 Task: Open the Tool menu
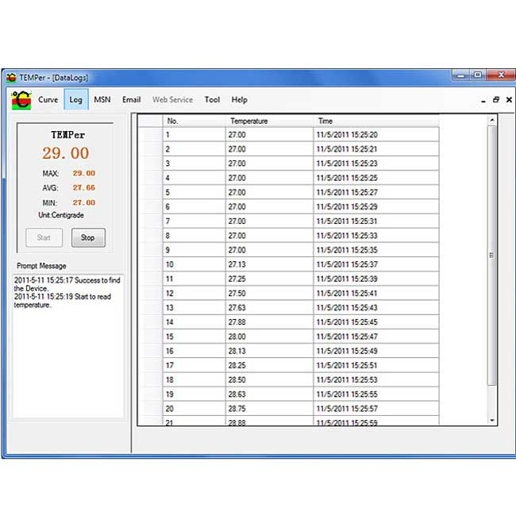212,100
